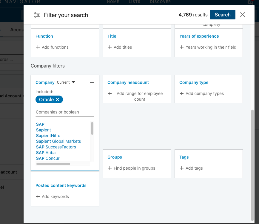Click Years of experience heading
The height and width of the screenshot is (224, 259).
pyautogui.click(x=199, y=36)
